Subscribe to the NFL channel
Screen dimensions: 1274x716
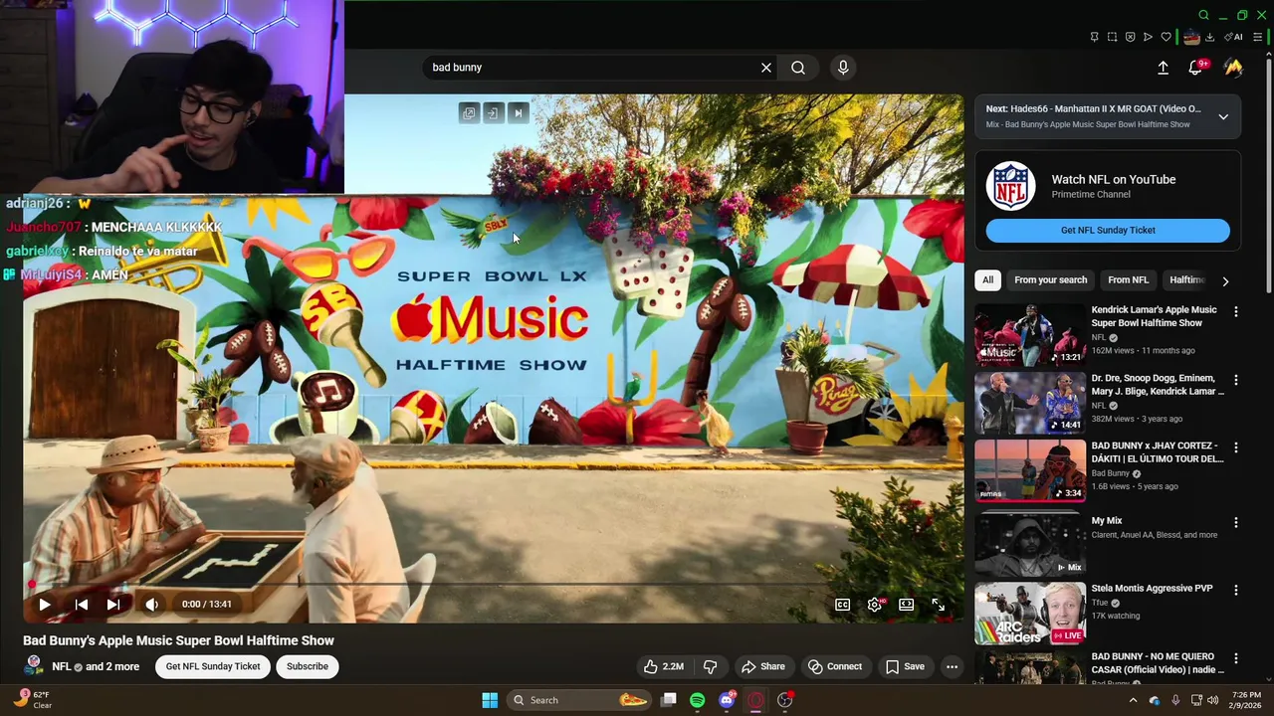tap(308, 666)
